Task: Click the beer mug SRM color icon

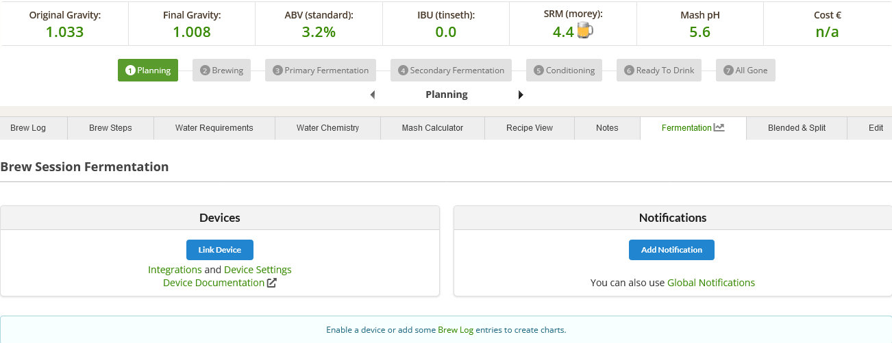Action: pyautogui.click(x=584, y=31)
